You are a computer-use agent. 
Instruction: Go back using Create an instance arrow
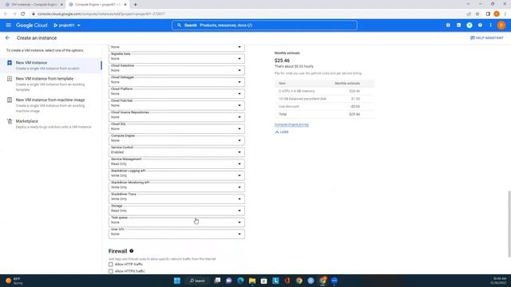(x=7, y=38)
